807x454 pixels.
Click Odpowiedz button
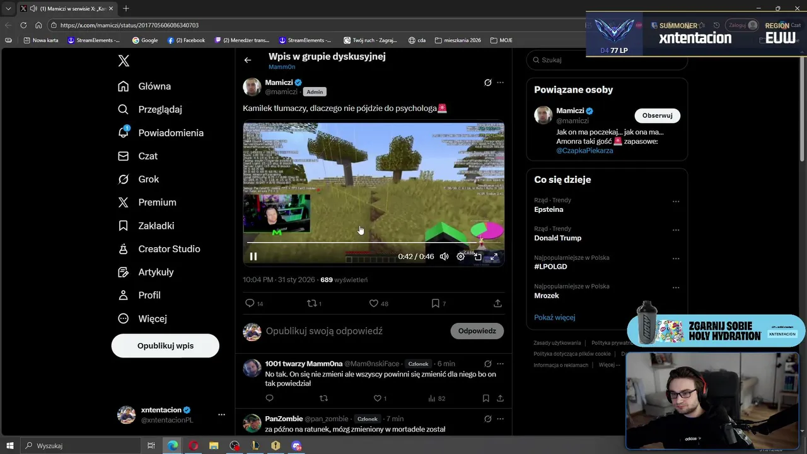(477, 331)
